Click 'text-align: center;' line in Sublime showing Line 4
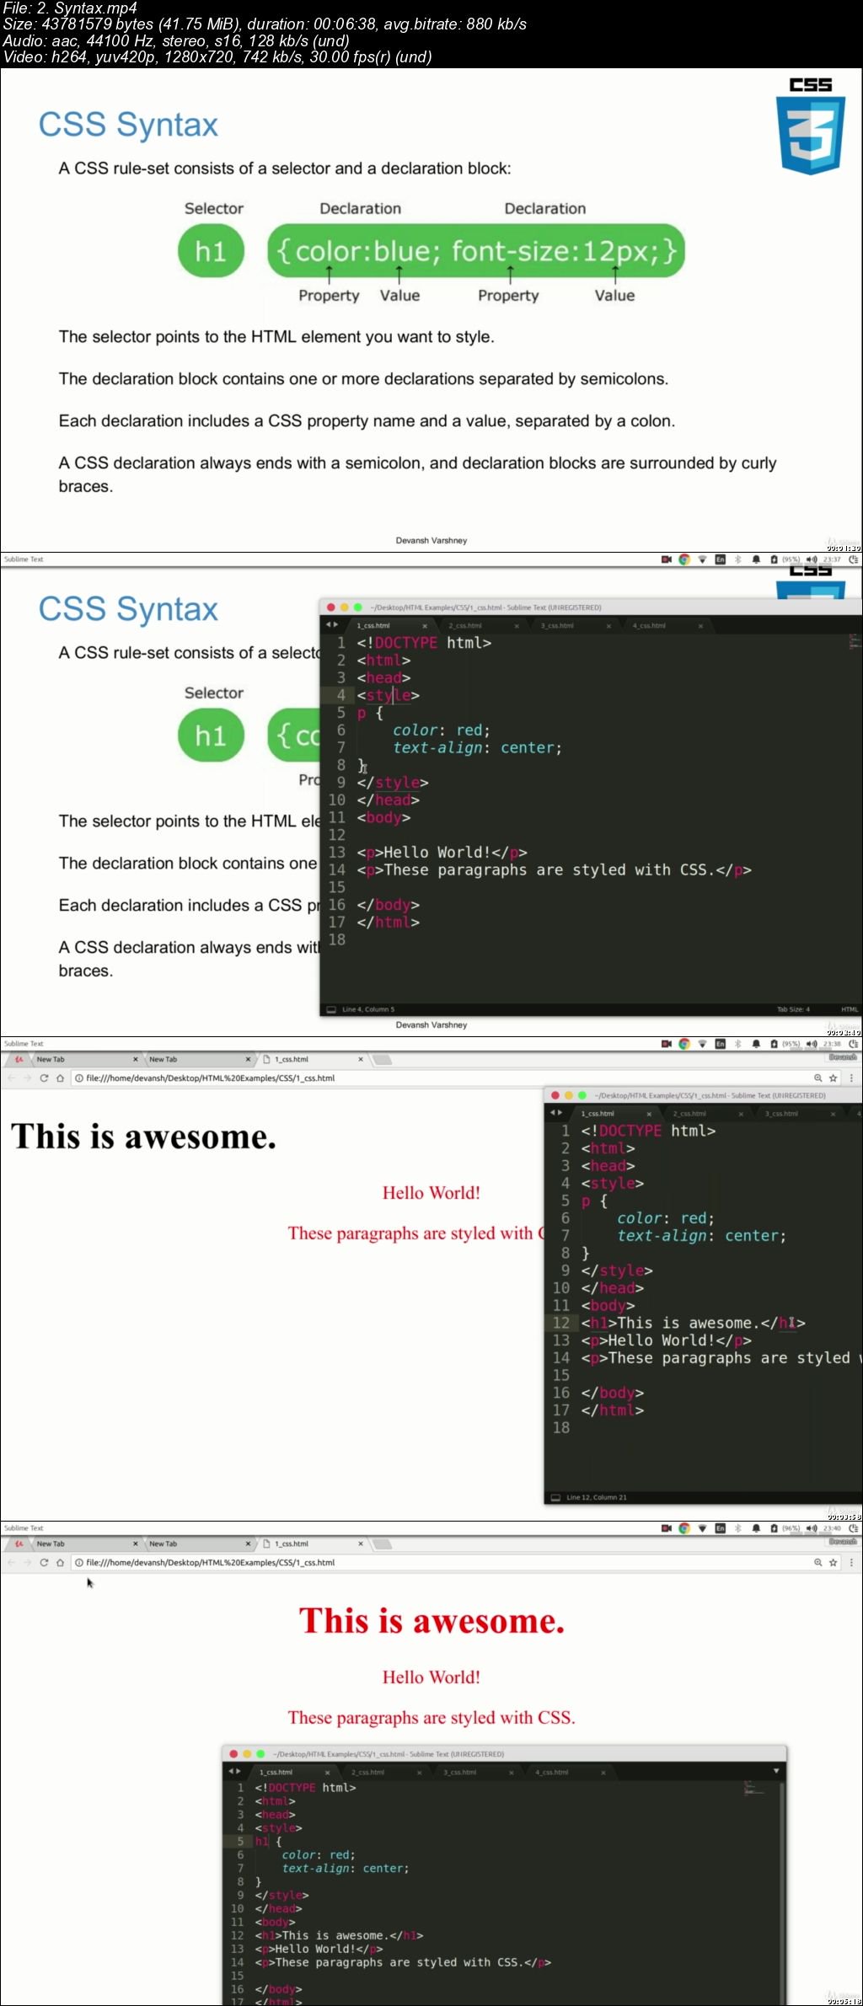863x2006 pixels. (477, 747)
